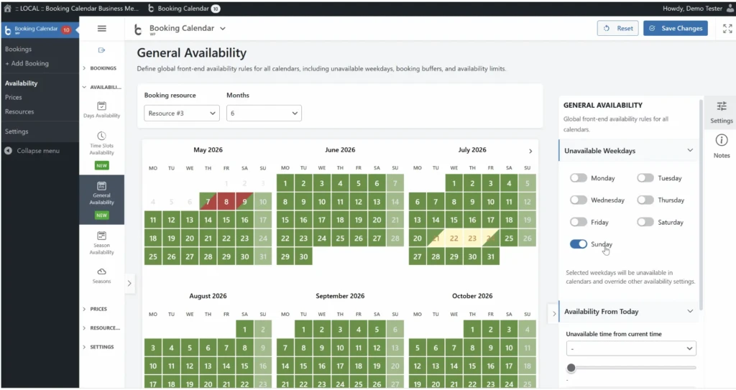Open Settings in WordPress sidebar
This screenshot has width=736, height=390.
[17, 131]
